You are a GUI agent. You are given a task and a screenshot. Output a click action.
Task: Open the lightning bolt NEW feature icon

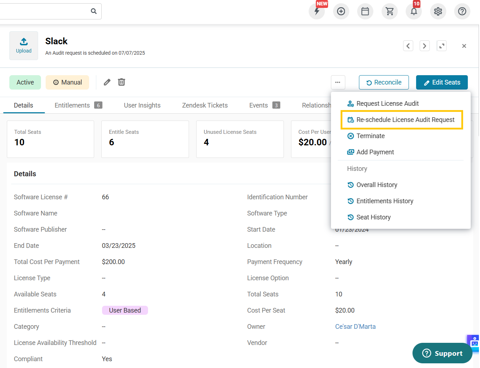click(317, 11)
